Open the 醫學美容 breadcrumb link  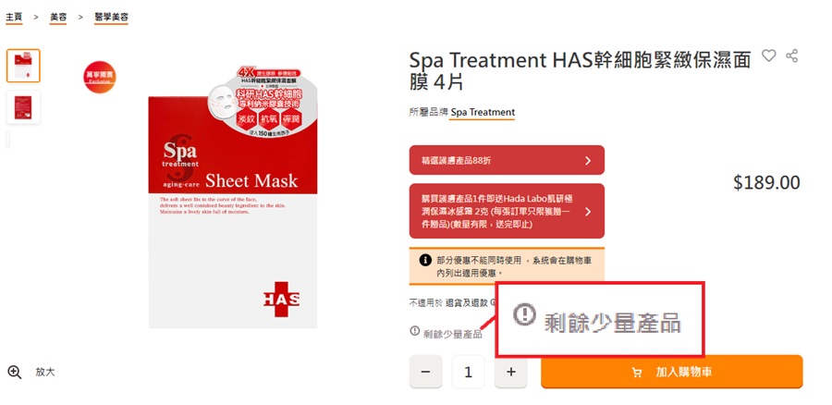click(112, 17)
